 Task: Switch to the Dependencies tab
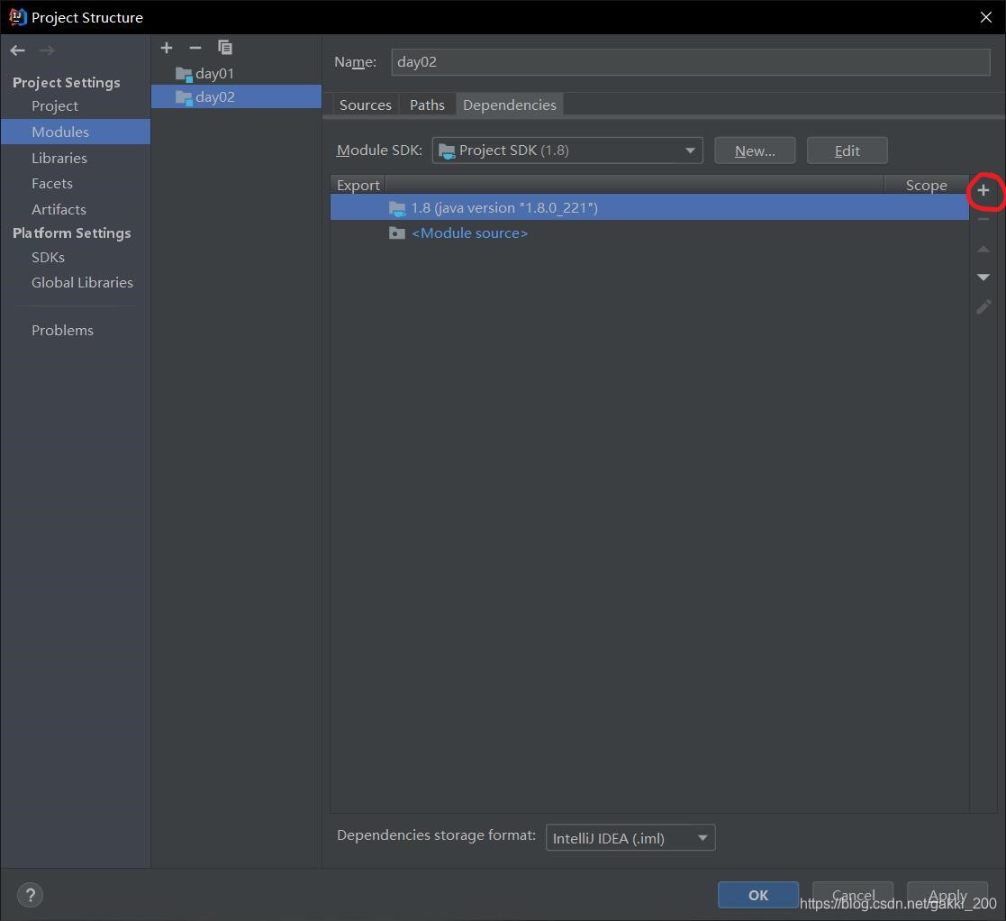point(510,105)
